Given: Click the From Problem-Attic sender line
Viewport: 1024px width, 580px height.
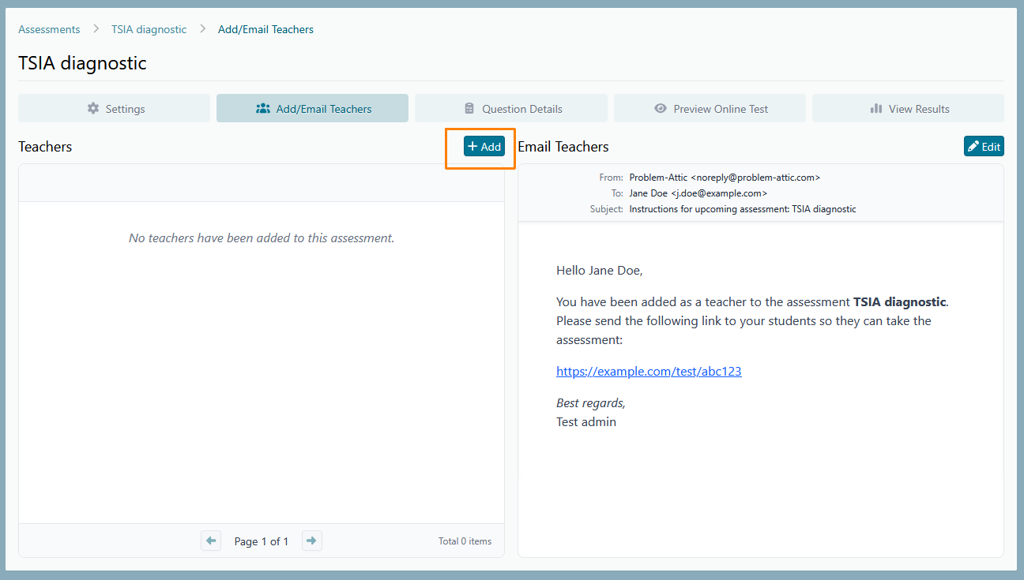Looking at the screenshot, I should 725,178.
